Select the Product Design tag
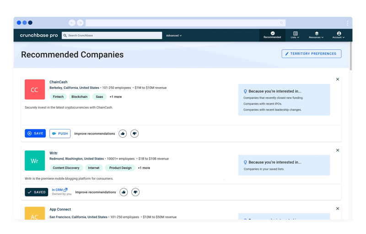The height and width of the screenshot is (234, 366). [120, 168]
